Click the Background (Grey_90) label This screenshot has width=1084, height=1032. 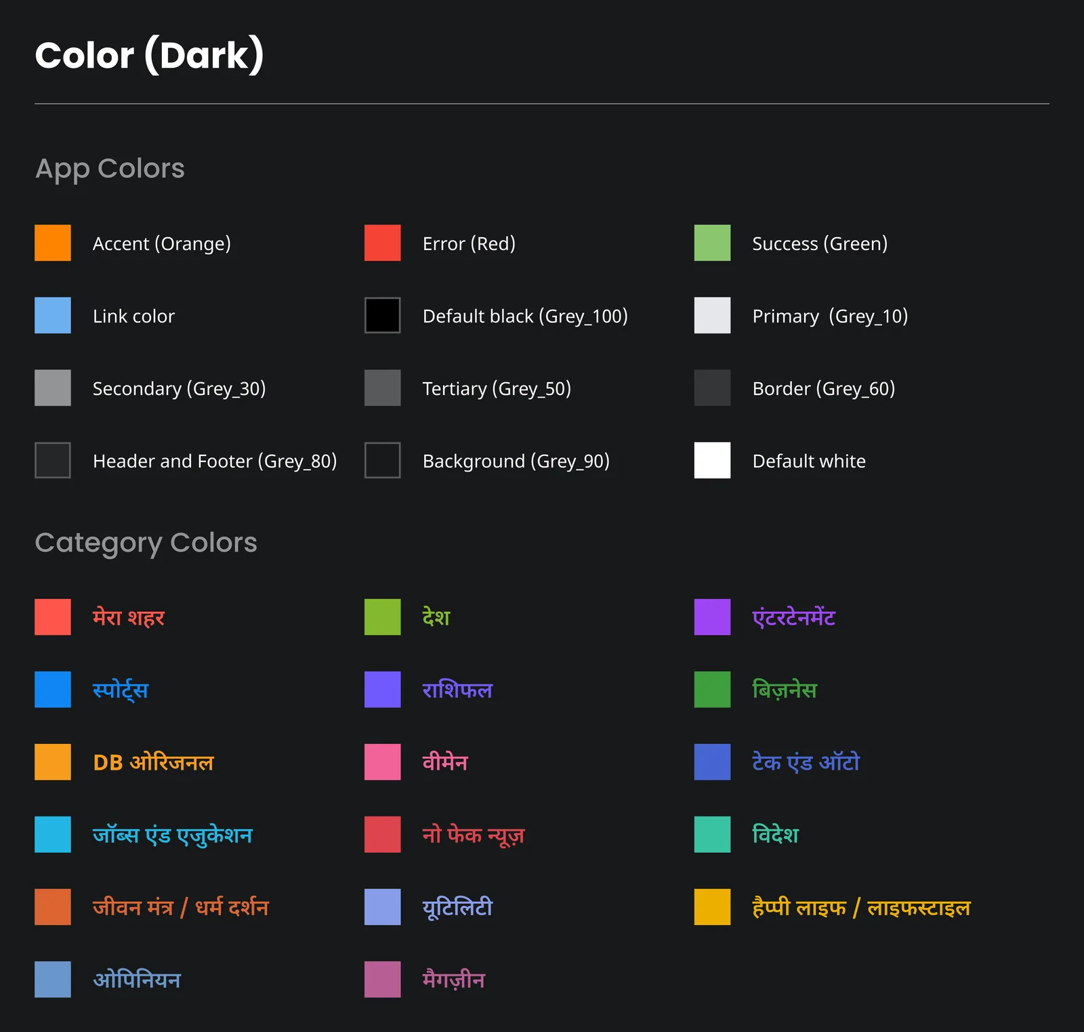tap(516, 461)
